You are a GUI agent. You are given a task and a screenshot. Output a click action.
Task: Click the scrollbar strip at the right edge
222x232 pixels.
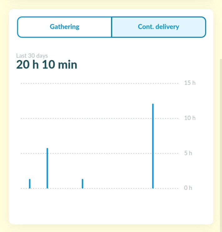(220, 141)
